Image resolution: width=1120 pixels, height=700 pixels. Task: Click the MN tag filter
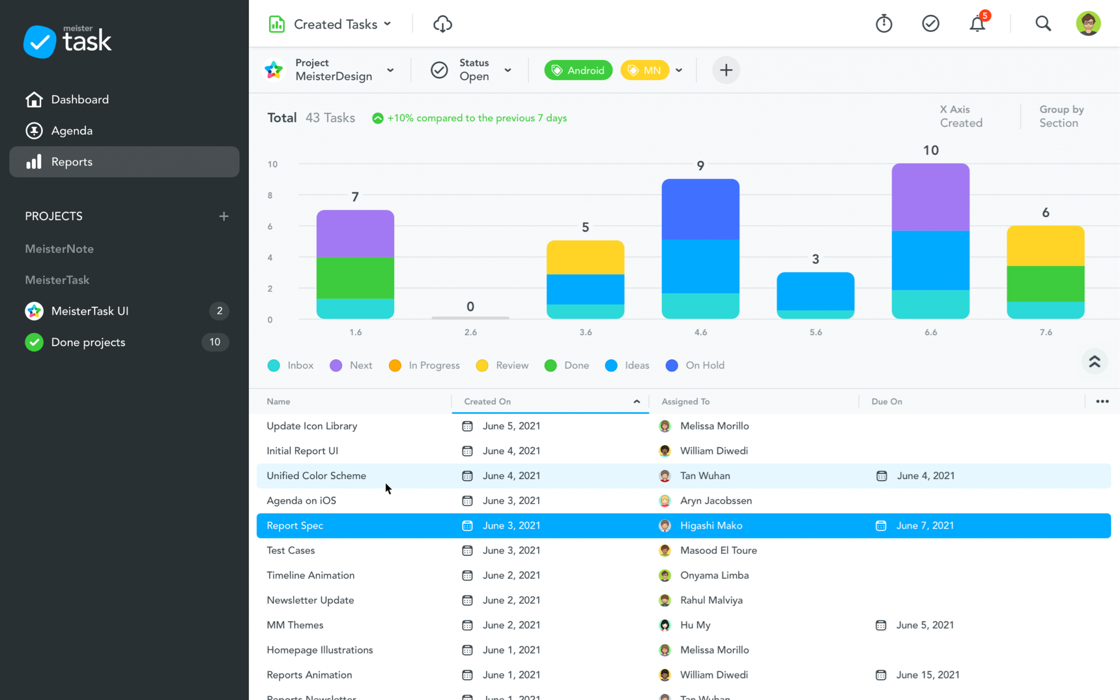(x=645, y=70)
